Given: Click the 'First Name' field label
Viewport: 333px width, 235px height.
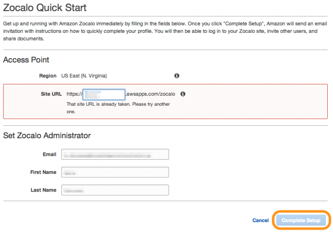Looking at the screenshot, I should pyautogui.click(x=43, y=172).
